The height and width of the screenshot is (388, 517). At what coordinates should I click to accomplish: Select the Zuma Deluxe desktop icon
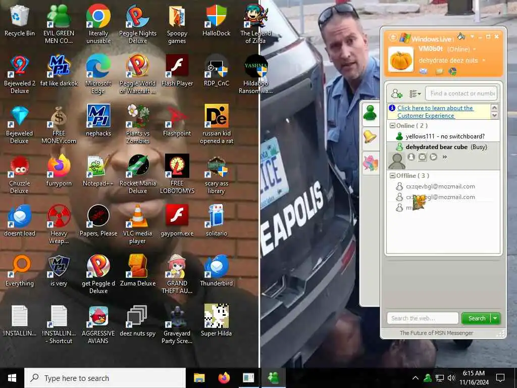(x=138, y=271)
